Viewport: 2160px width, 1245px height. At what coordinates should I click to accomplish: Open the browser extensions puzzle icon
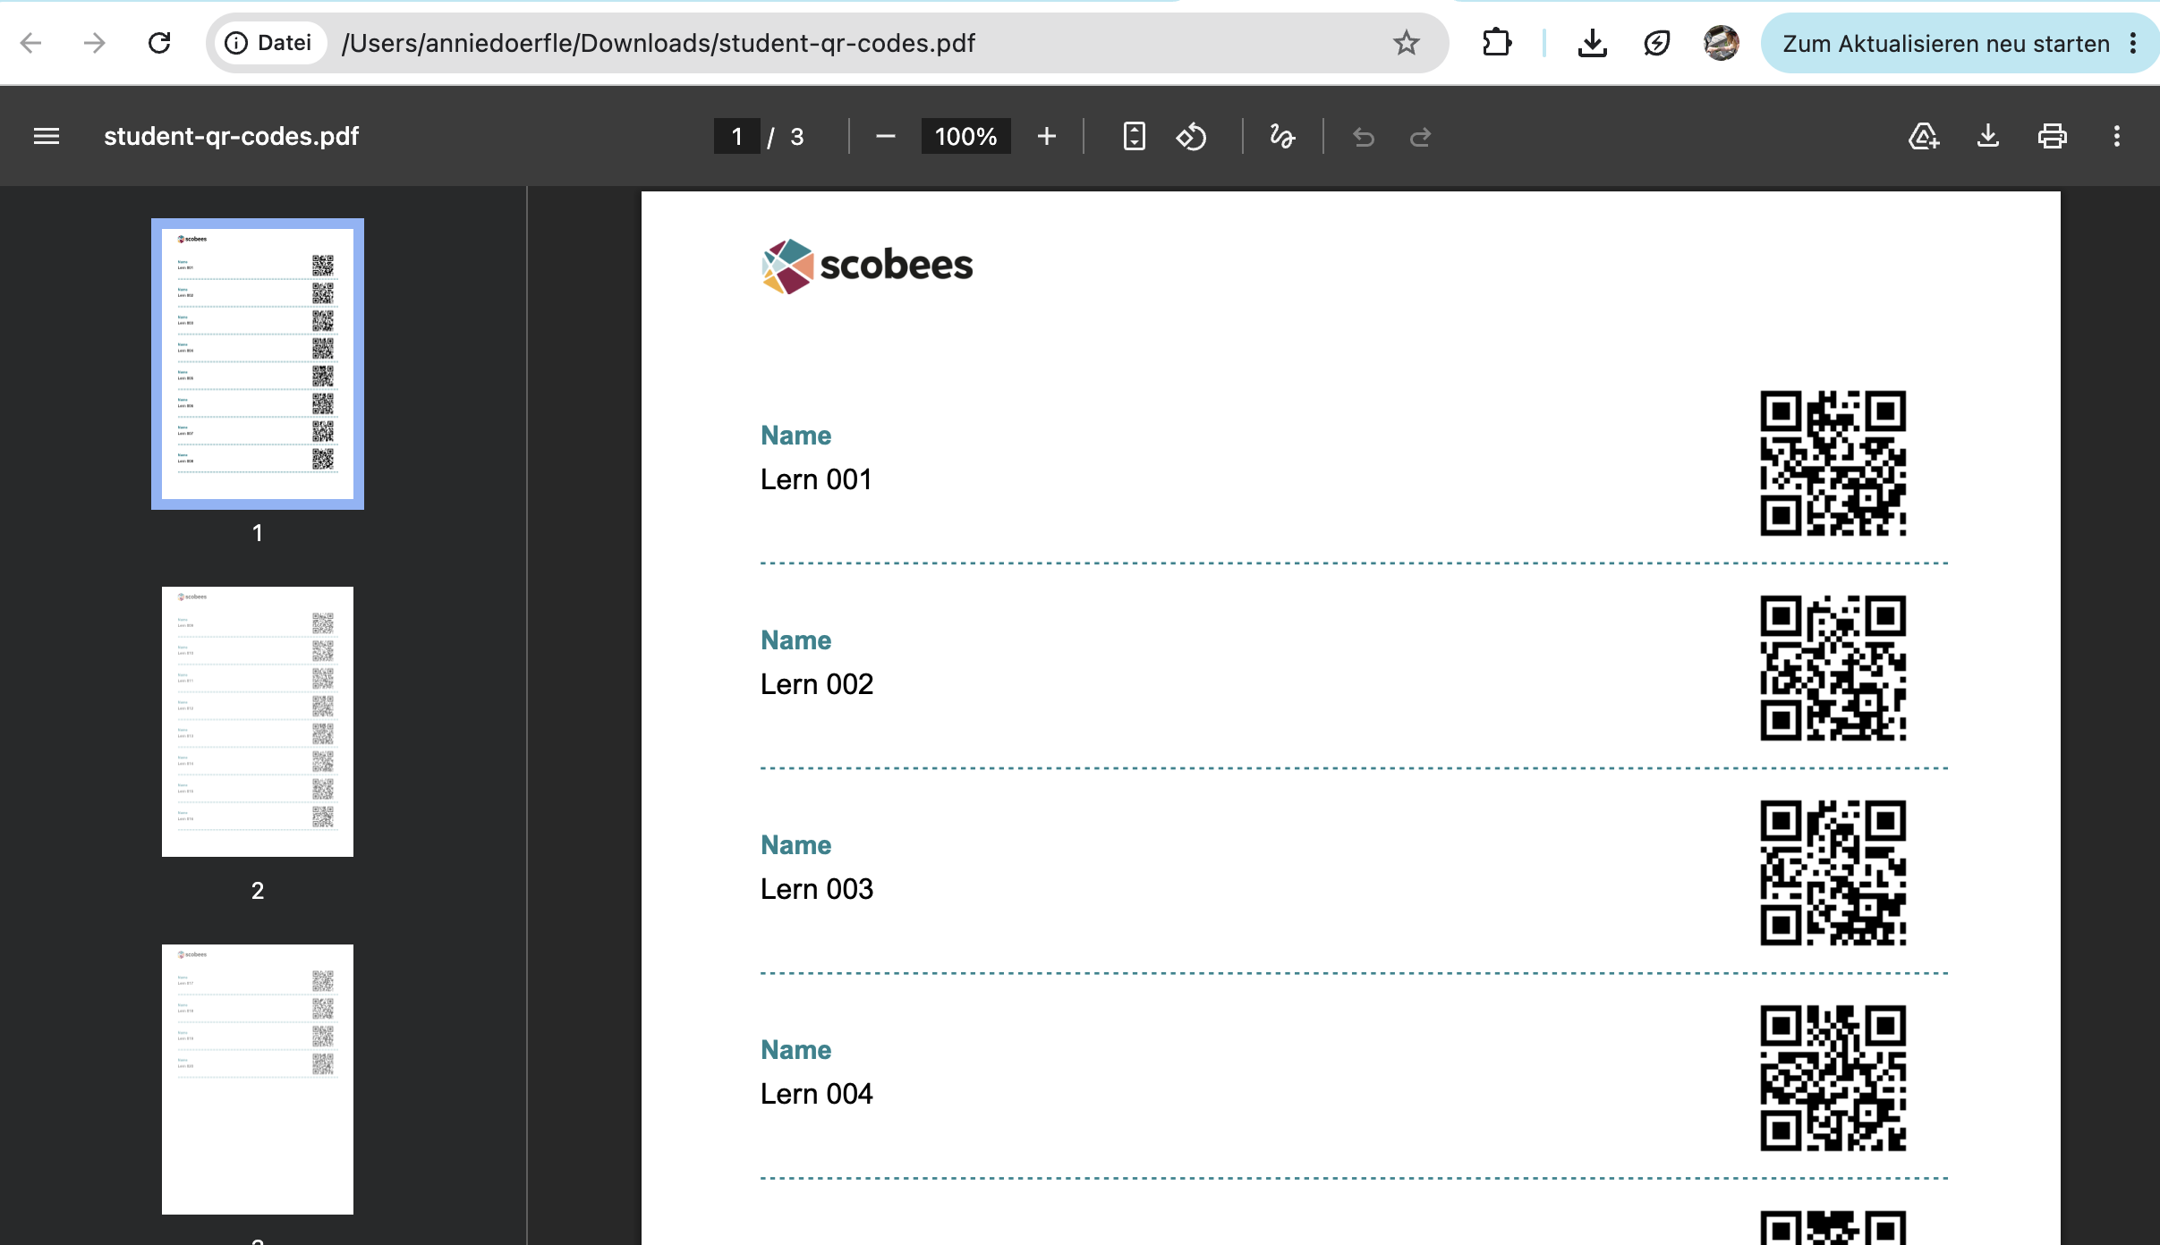click(1497, 43)
